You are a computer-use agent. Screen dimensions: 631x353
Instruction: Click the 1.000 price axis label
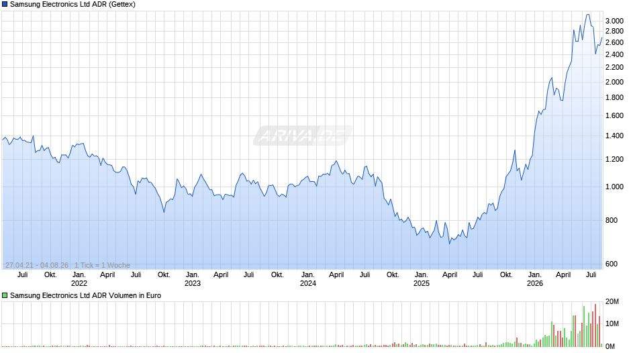point(614,187)
